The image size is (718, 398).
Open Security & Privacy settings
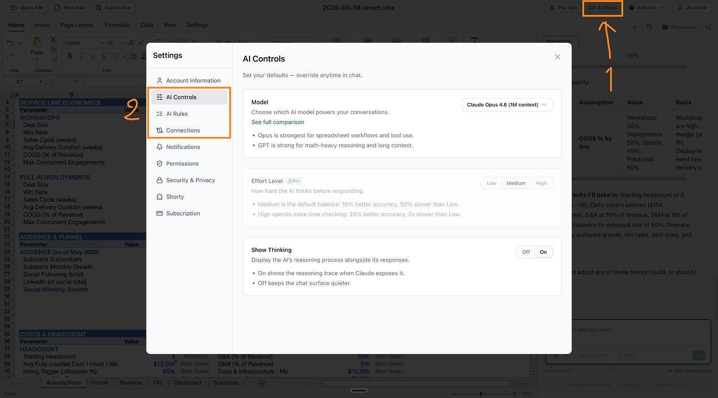(189, 180)
